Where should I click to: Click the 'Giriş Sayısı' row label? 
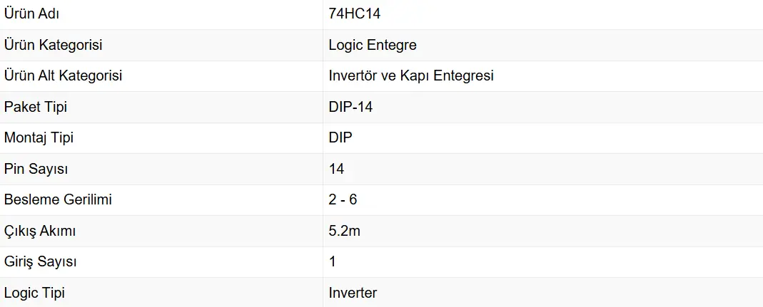[x=40, y=261]
